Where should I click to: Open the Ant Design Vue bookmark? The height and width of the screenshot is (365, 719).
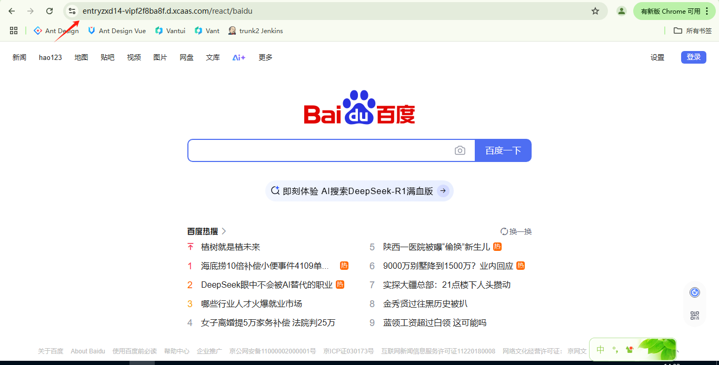click(x=117, y=31)
